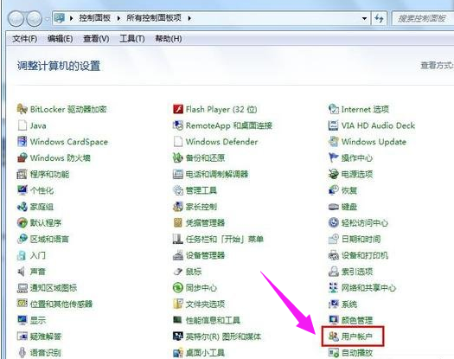The height and width of the screenshot is (359, 454).
Task: Open the 管理工具 gear icon
Action: (178, 190)
